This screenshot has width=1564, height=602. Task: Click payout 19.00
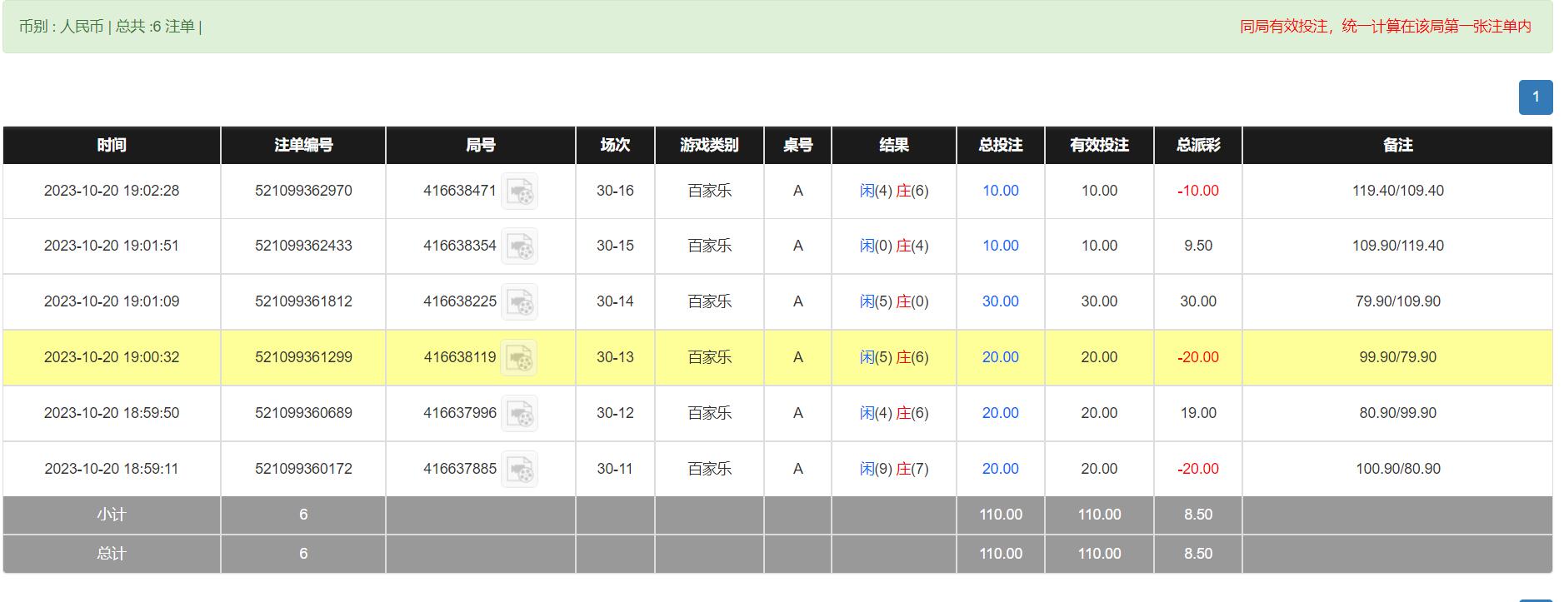[1198, 413]
